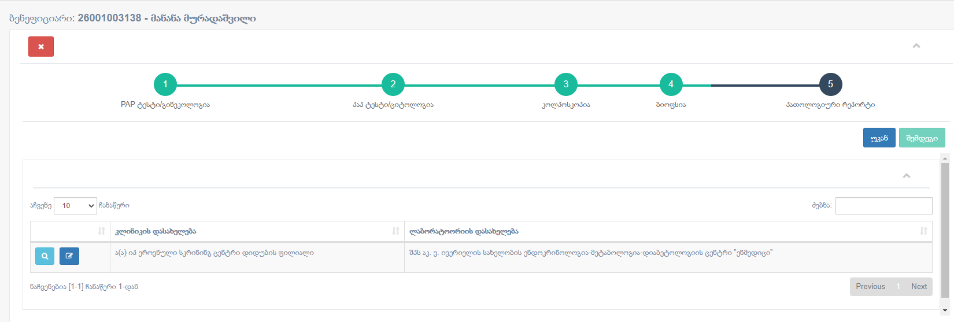This screenshot has width=954, height=322.
Task: Click the red X close button
Action: pos(41,47)
